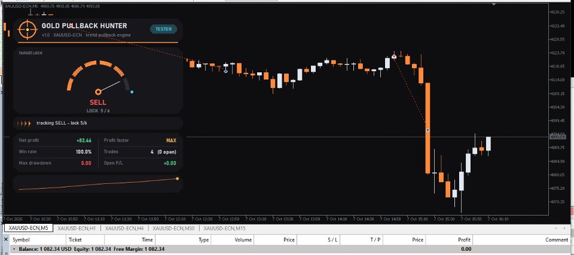Click the XAUUSD-ECN,M5 OHLC chart header text
Screen dimensions: 574x255
53,6
